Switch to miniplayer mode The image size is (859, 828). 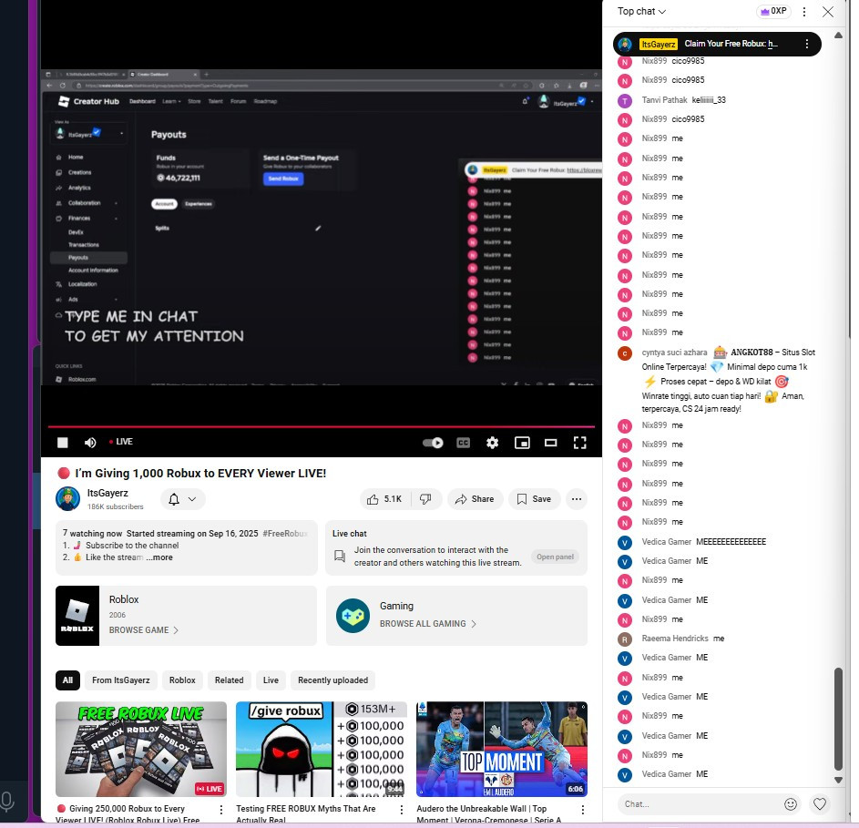[522, 442]
